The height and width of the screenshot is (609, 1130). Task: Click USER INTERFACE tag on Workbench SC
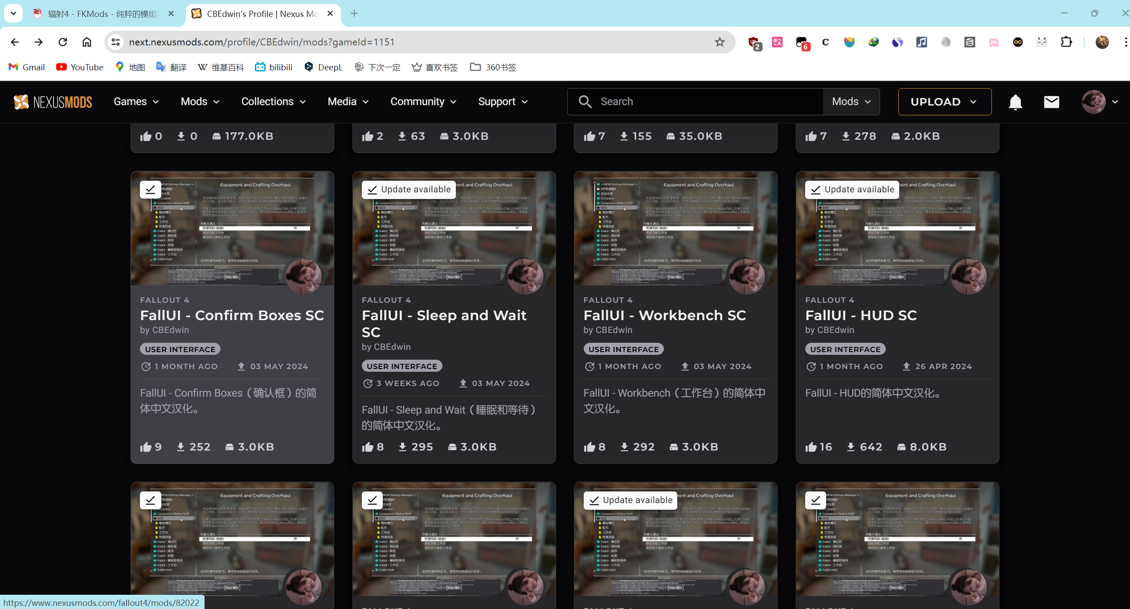pyautogui.click(x=623, y=349)
